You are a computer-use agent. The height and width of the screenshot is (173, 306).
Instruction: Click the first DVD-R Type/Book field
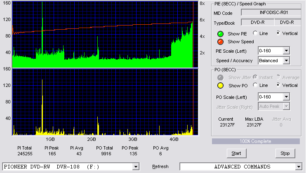click(x=258, y=22)
